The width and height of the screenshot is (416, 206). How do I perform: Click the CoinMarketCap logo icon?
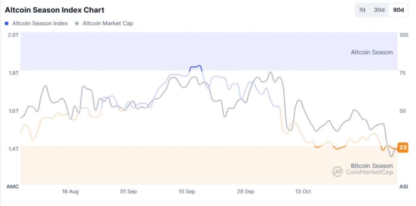338,172
